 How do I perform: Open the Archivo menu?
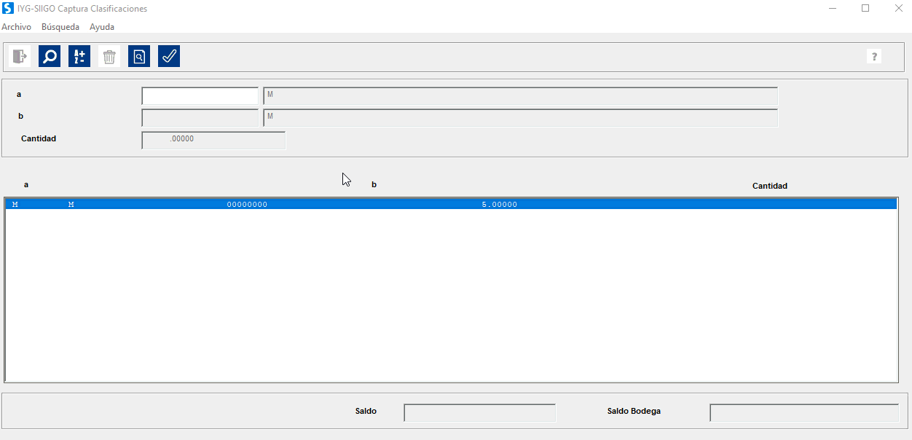(16, 27)
